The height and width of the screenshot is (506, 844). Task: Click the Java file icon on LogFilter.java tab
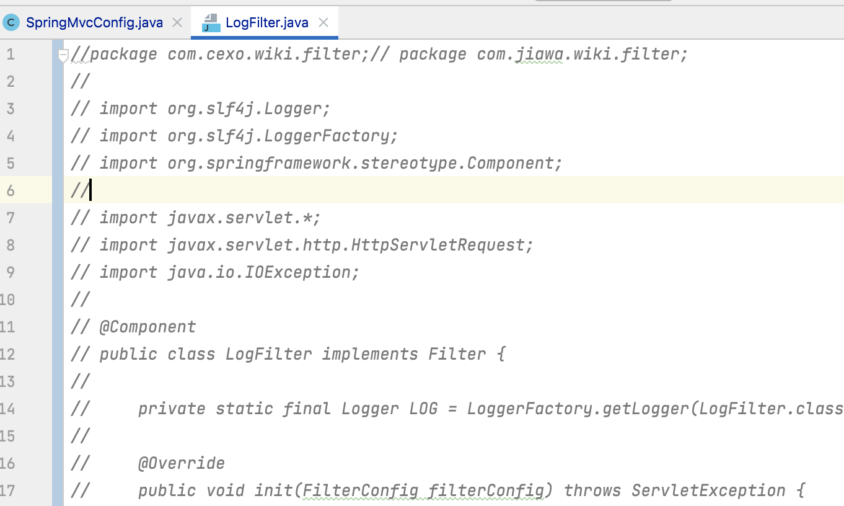pos(211,23)
